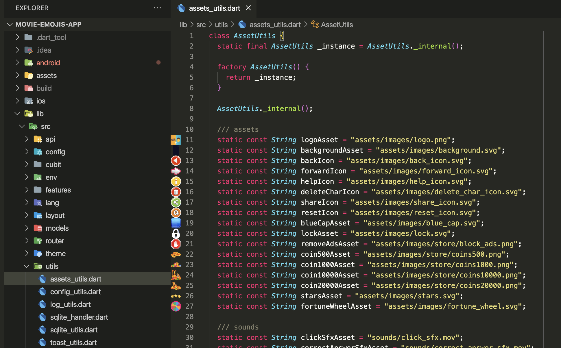Expand the .dart_tool folder chevron
The width and height of the screenshot is (561, 348).
[x=18, y=37]
